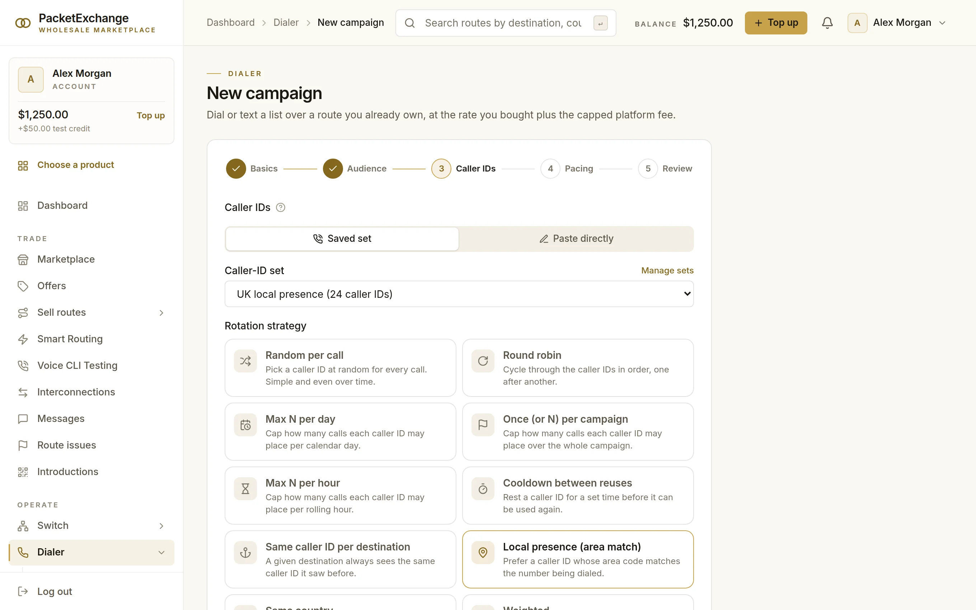Open Dashboard in the sidebar

pyautogui.click(x=91, y=206)
